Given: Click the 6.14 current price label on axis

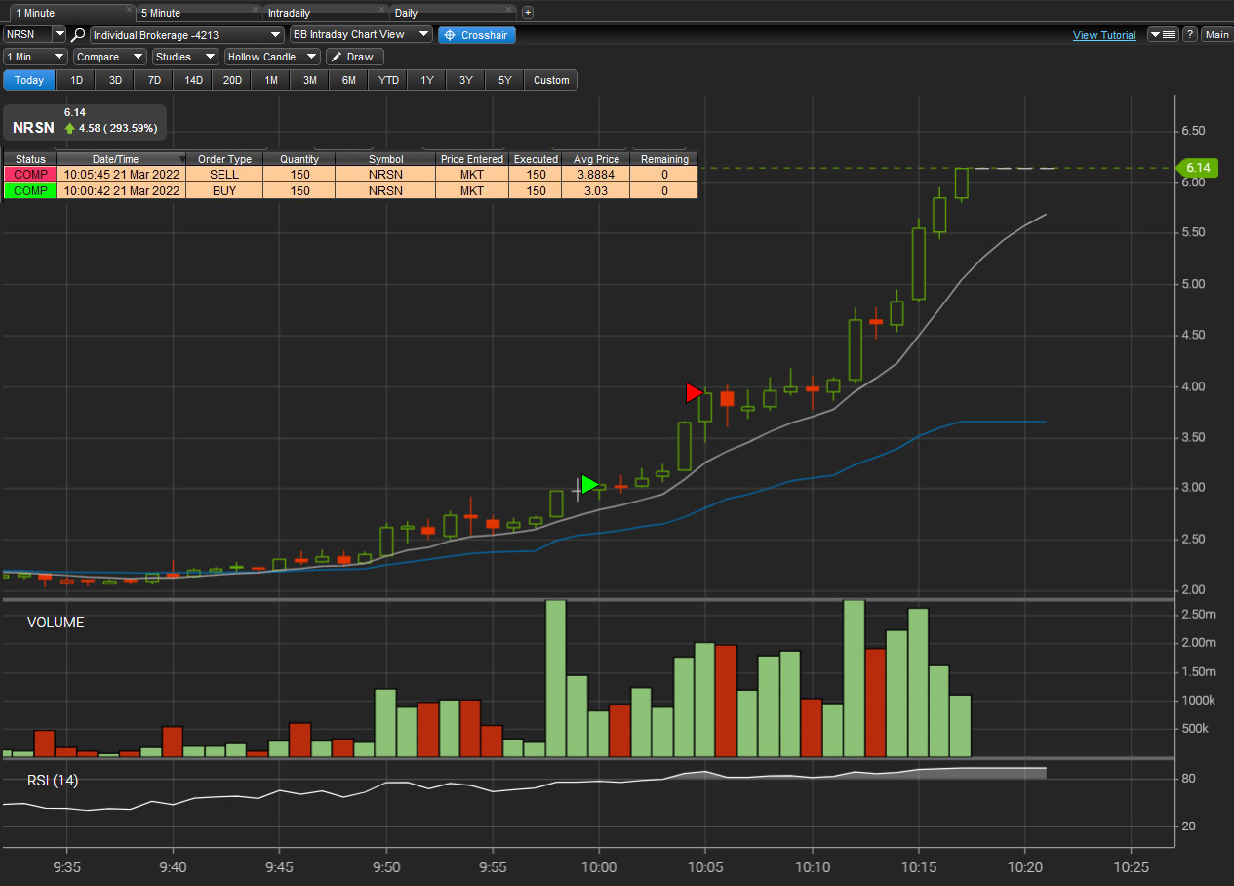Looking at the screenshot, I should pyautogui.click(x=1197, y=168).
